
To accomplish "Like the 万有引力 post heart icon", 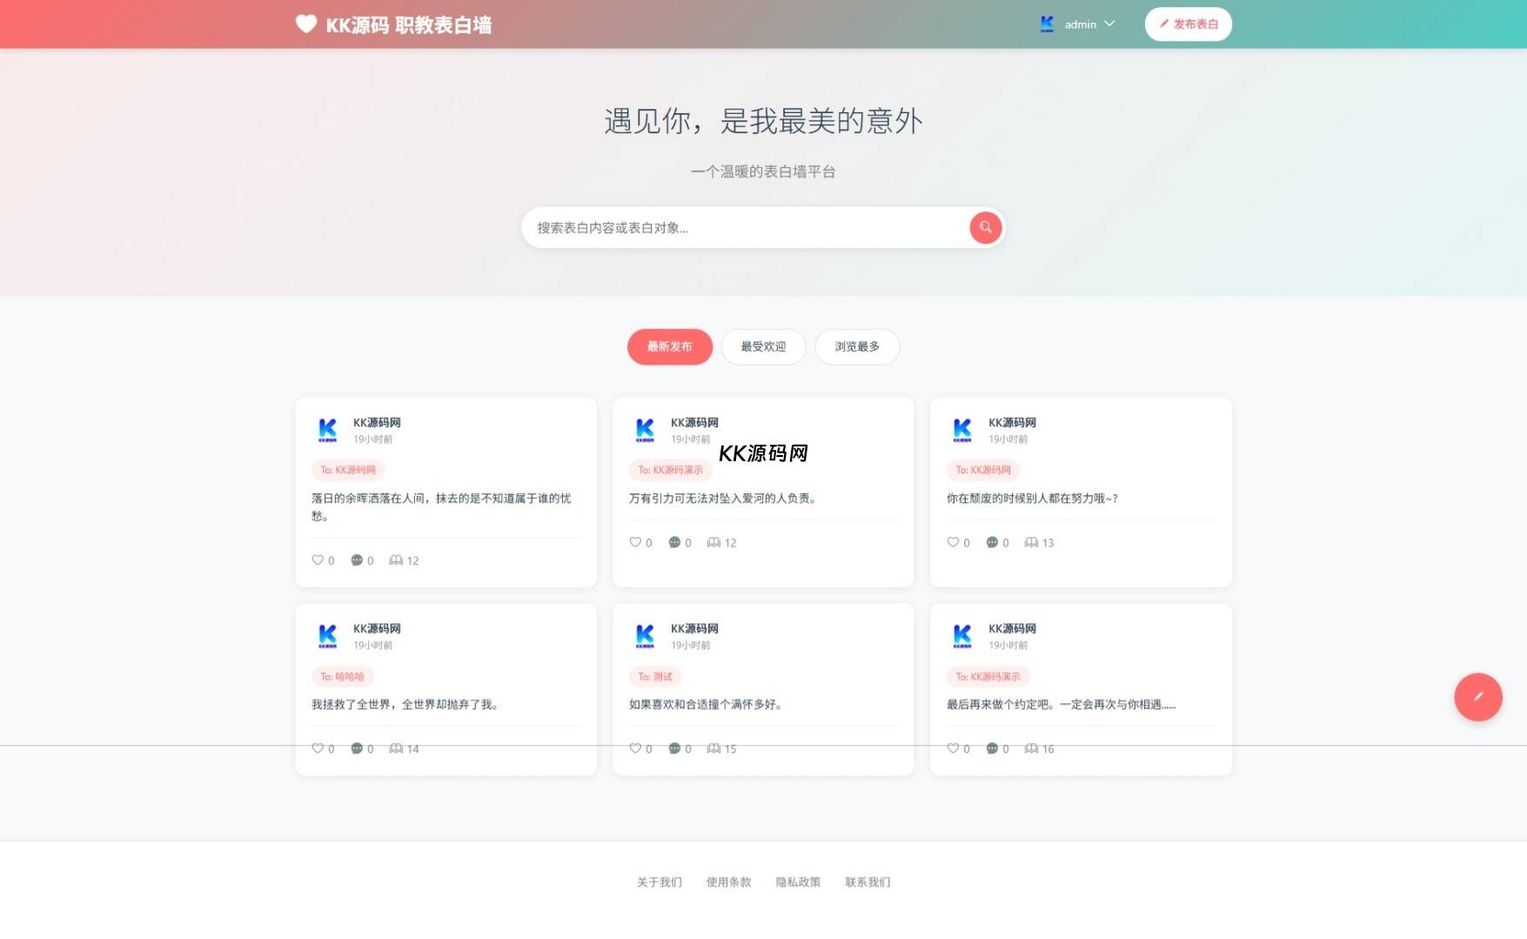I will coord(635,542).
